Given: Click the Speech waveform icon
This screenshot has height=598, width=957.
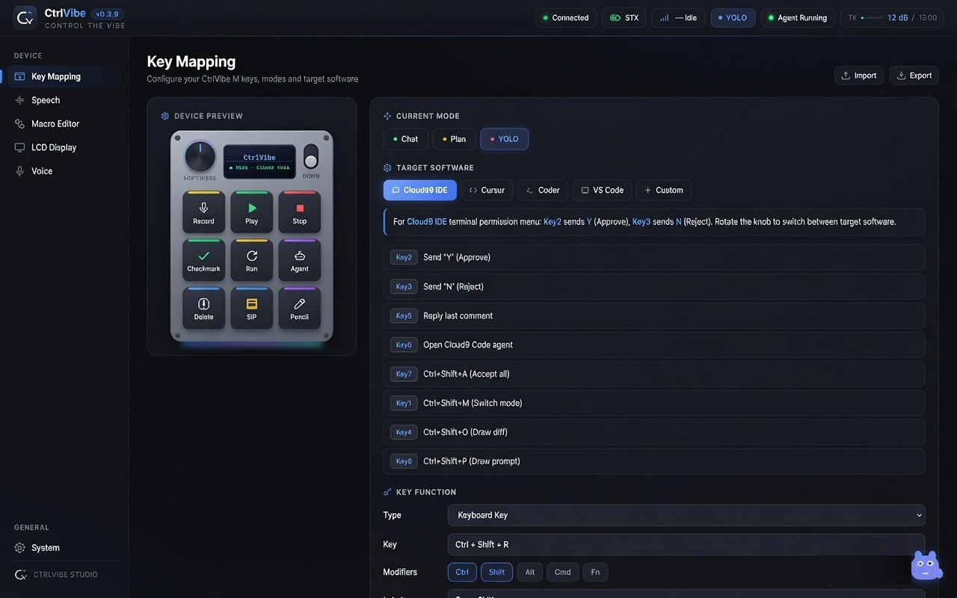Looking at the screenshot, I should [19, 100].
